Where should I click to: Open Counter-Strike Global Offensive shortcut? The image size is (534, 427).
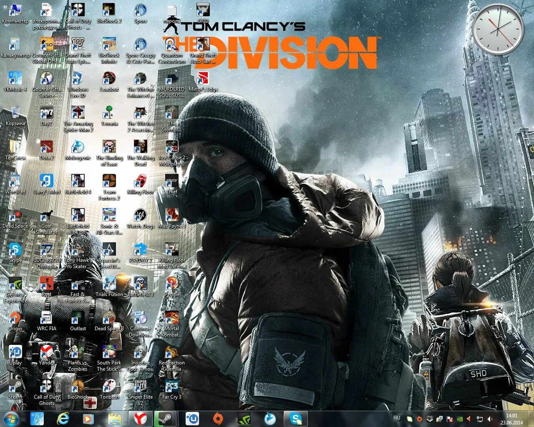(x=47, y=51)
